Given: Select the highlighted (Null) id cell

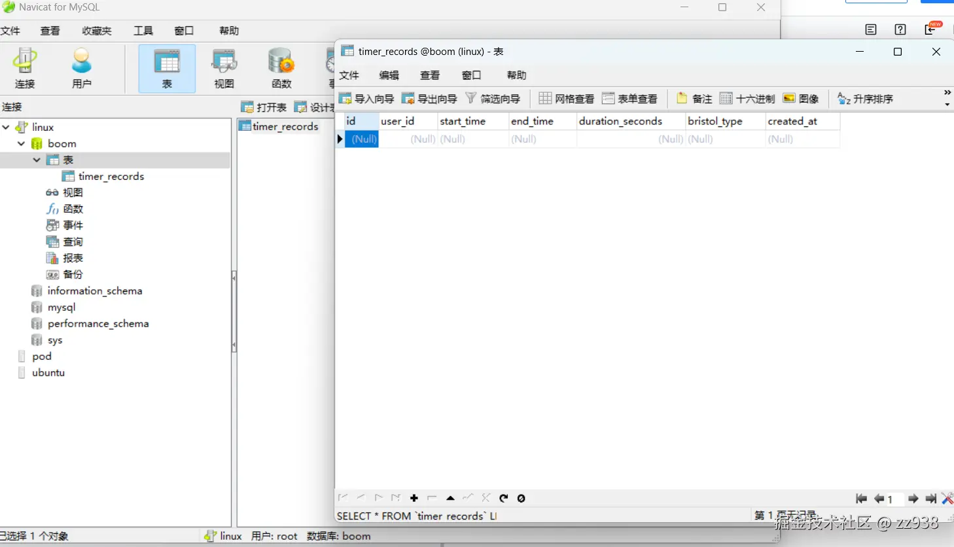Looking at the screenshot, I should pos(362,139).
